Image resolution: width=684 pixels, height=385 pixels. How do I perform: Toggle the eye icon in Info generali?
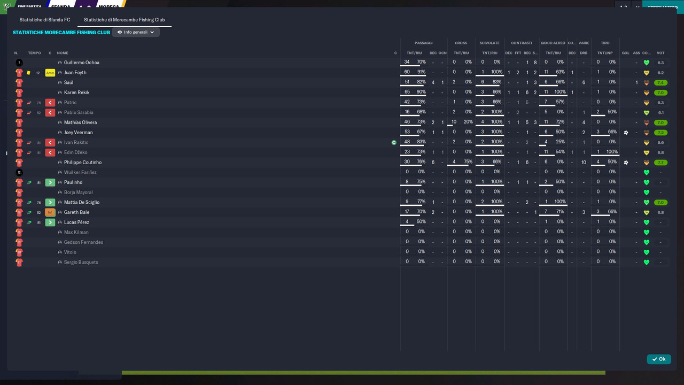[120, 32]
